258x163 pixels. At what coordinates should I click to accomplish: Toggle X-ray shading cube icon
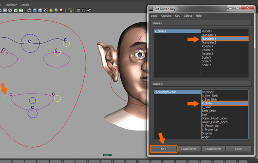click(x=78, y=10)
